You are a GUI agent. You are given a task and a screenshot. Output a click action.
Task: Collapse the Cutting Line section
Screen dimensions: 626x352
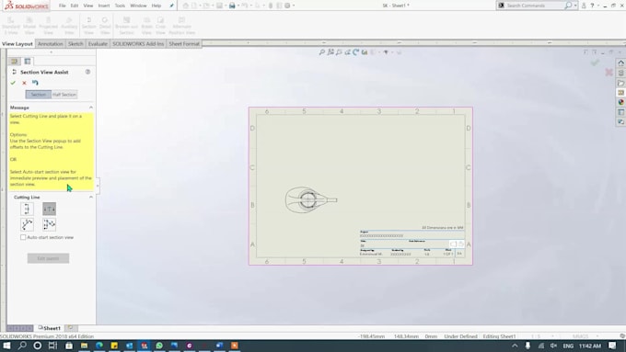coord(91,198)
